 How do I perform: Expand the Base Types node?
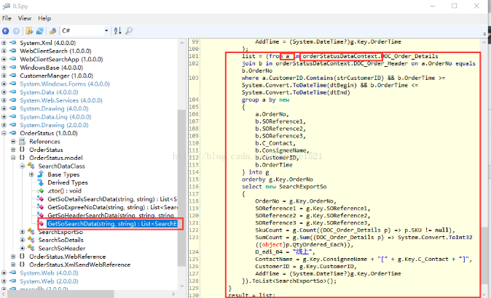pyautogui.click(x=31, y=174)
